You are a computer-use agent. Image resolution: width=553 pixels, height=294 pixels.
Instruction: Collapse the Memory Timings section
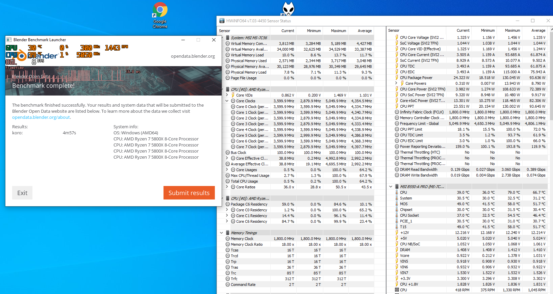pyautogui.click(x=222, y=233)
